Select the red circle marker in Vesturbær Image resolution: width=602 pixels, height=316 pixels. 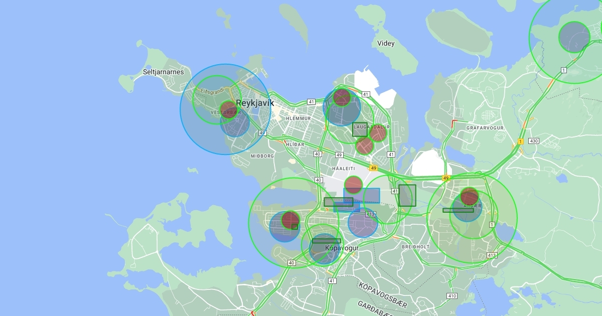[229, 109]
